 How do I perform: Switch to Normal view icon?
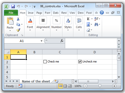(x=60, y=86)
